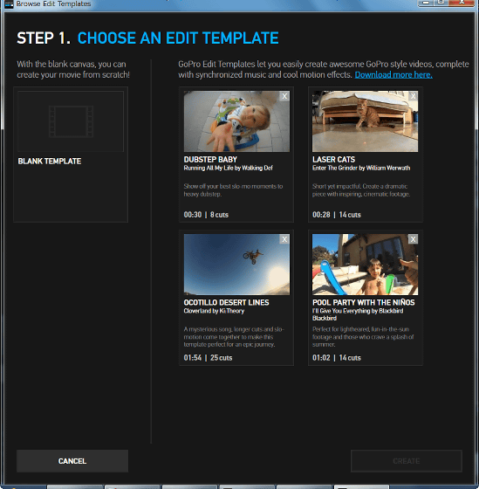Click the OCOTILLO DESERT LINES title
This screenshot has width=479, height=489.
[226, 302]
